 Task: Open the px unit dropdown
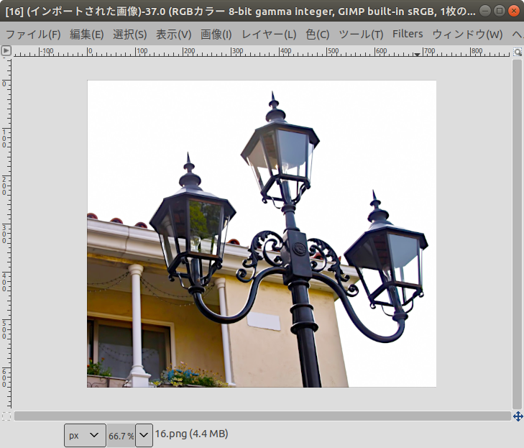tap(85, 435)
